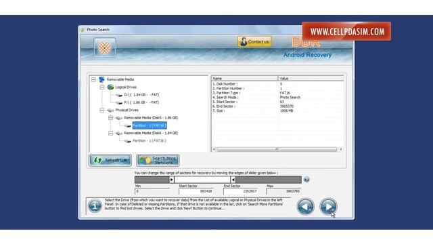
Task: Click the Size 1906 MB value
Action: (x=286, y=110)
